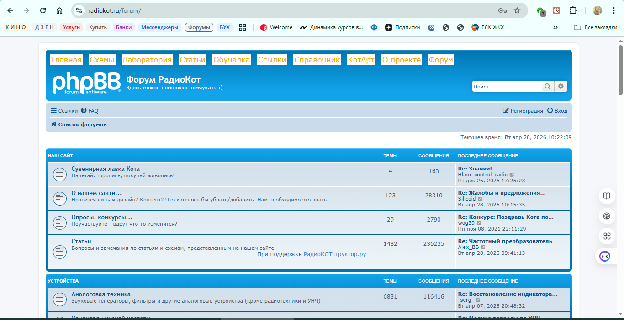This screenshot has height=320, width=624.
Task: Open the Подписки bookmark
Action: click(402, 27)
